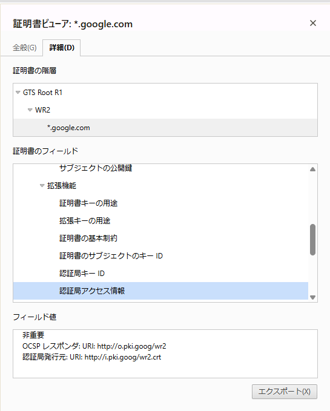Click the 非重要 text in field value
The width and height of the screenshot is (330, 411).
33,335
